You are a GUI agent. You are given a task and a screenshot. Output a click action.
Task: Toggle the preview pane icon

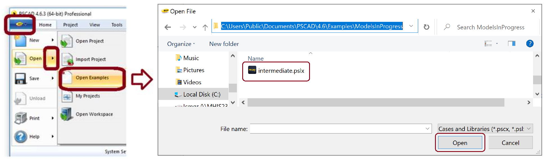tap(512, 43)
